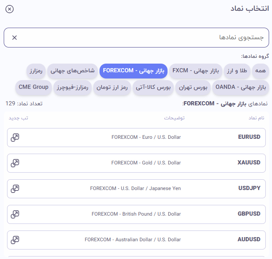Clear the symbol search field X icon
This screenshot has height=259, width=272.
[15, 38]
